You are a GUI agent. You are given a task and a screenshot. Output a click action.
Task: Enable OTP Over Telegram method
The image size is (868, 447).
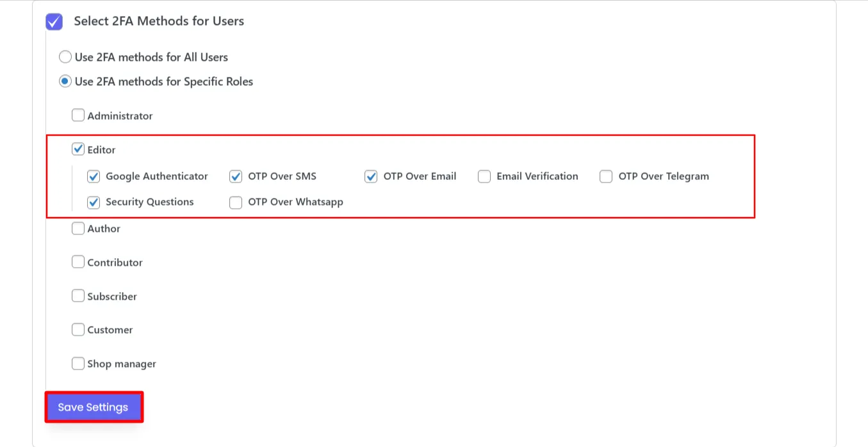tap(606, 176)
